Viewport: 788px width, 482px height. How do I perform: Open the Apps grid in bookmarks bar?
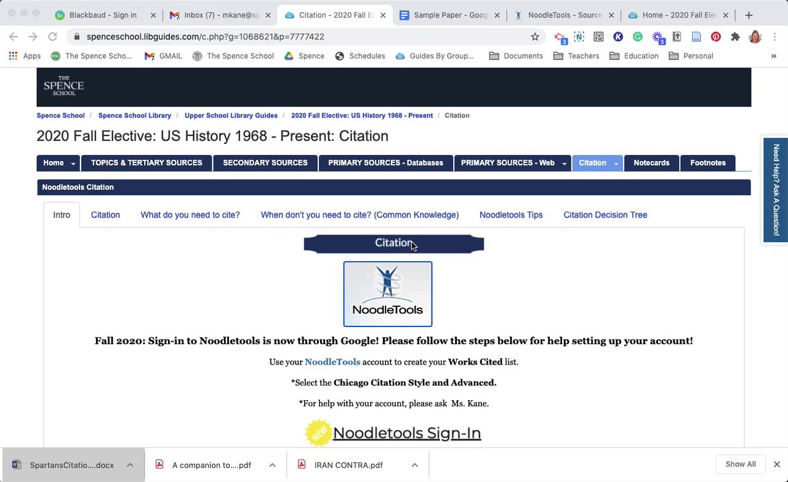(25, 56)
